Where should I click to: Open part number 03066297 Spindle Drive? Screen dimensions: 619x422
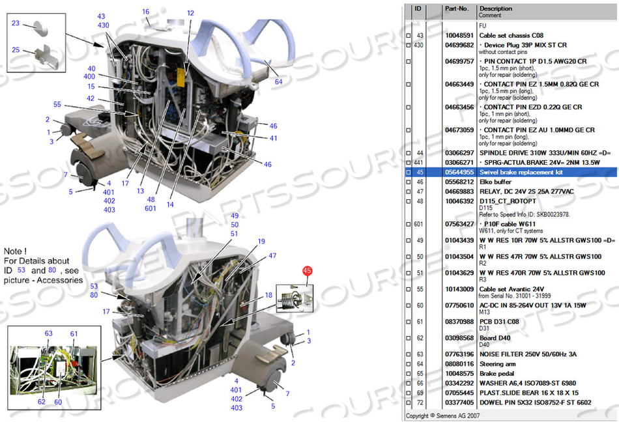click(x=460, y=153)
